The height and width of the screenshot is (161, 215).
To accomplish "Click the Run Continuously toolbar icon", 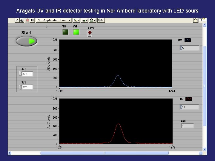I will click(x=22, y=20).
